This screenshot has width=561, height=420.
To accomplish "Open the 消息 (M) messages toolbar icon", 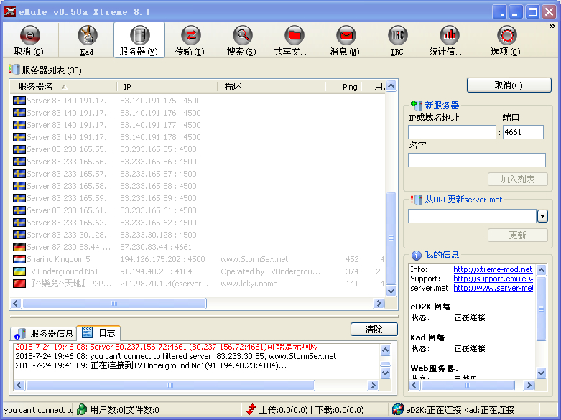I will pyautogui.click(x=346, y=35).
